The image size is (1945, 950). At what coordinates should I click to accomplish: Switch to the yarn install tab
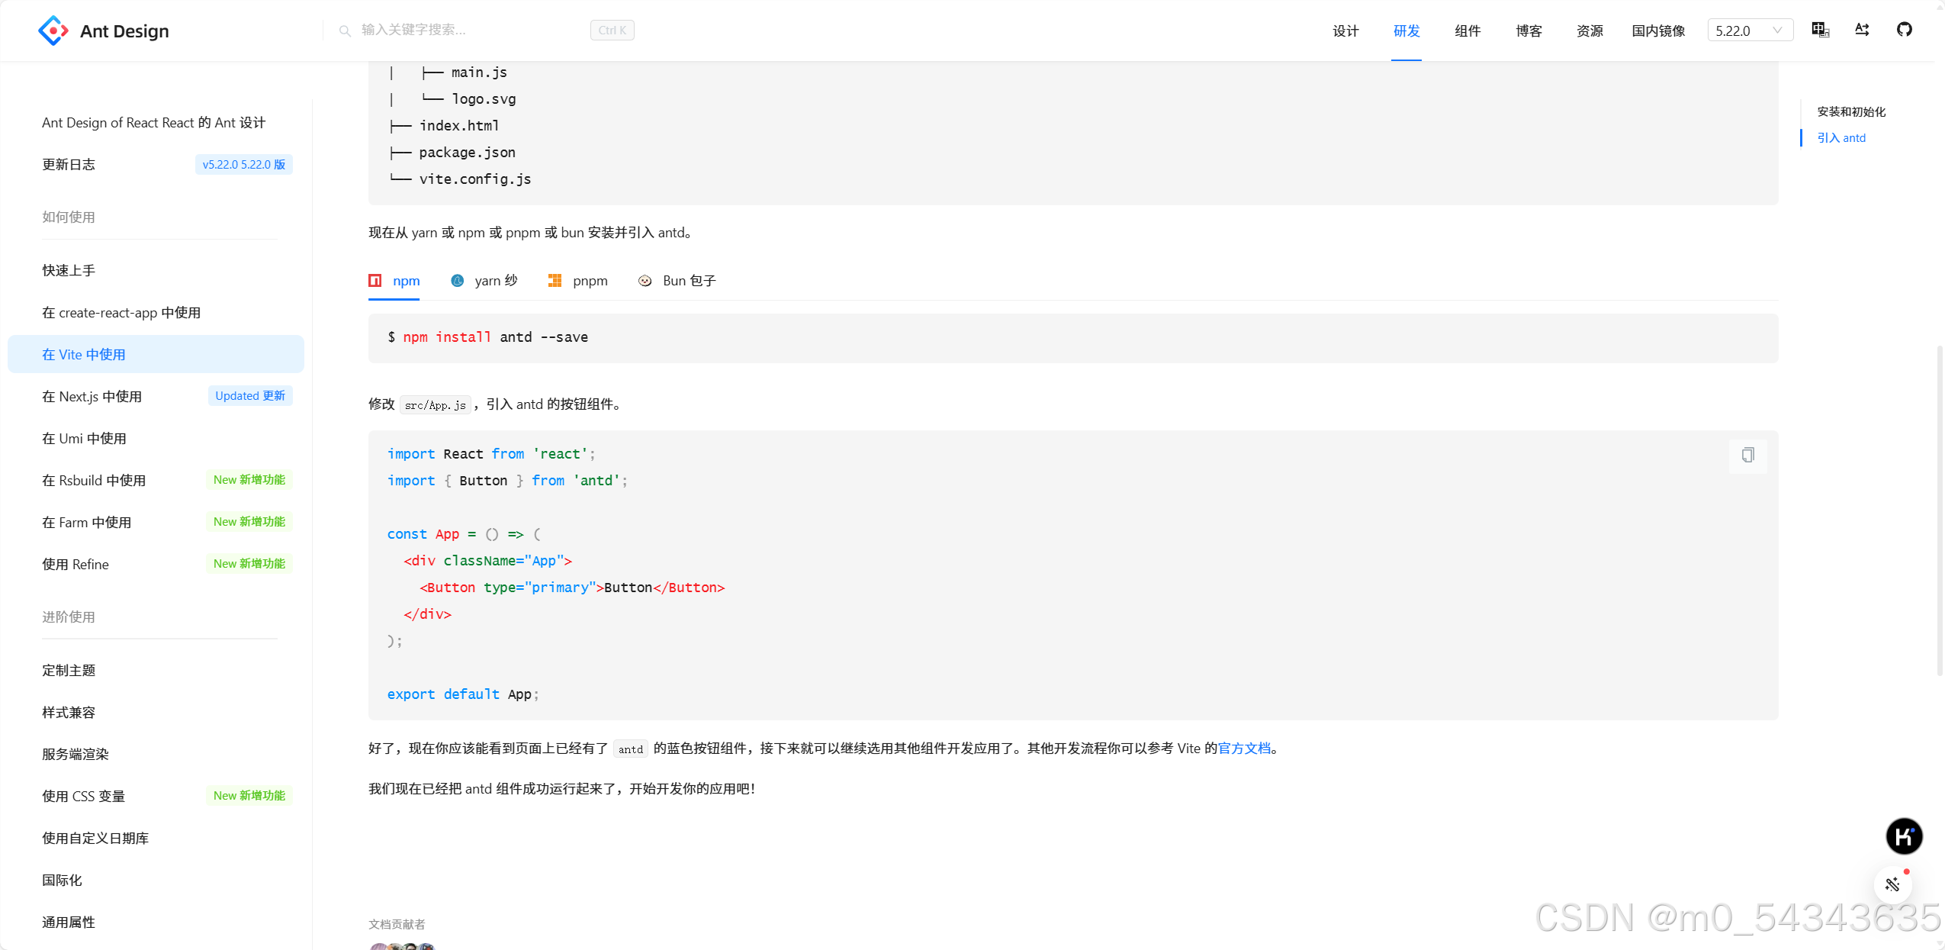point(484,281)
